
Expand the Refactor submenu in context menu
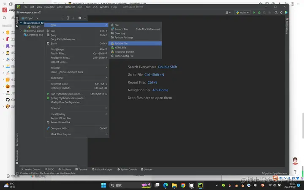click(77, 68)
